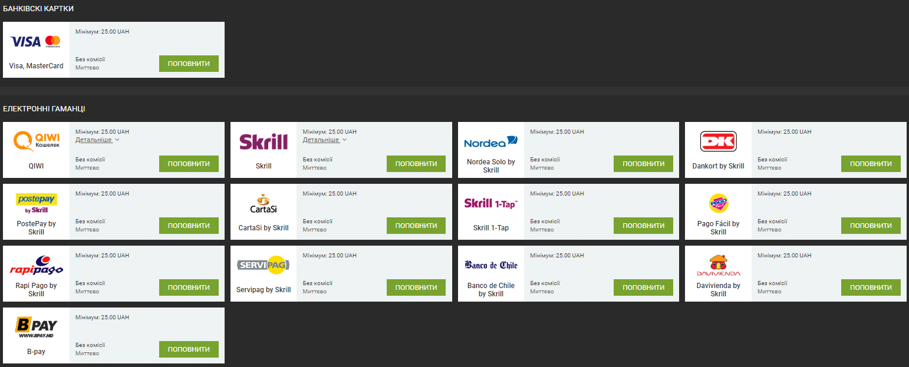Select the Dankort DK logo

[718, 141]
